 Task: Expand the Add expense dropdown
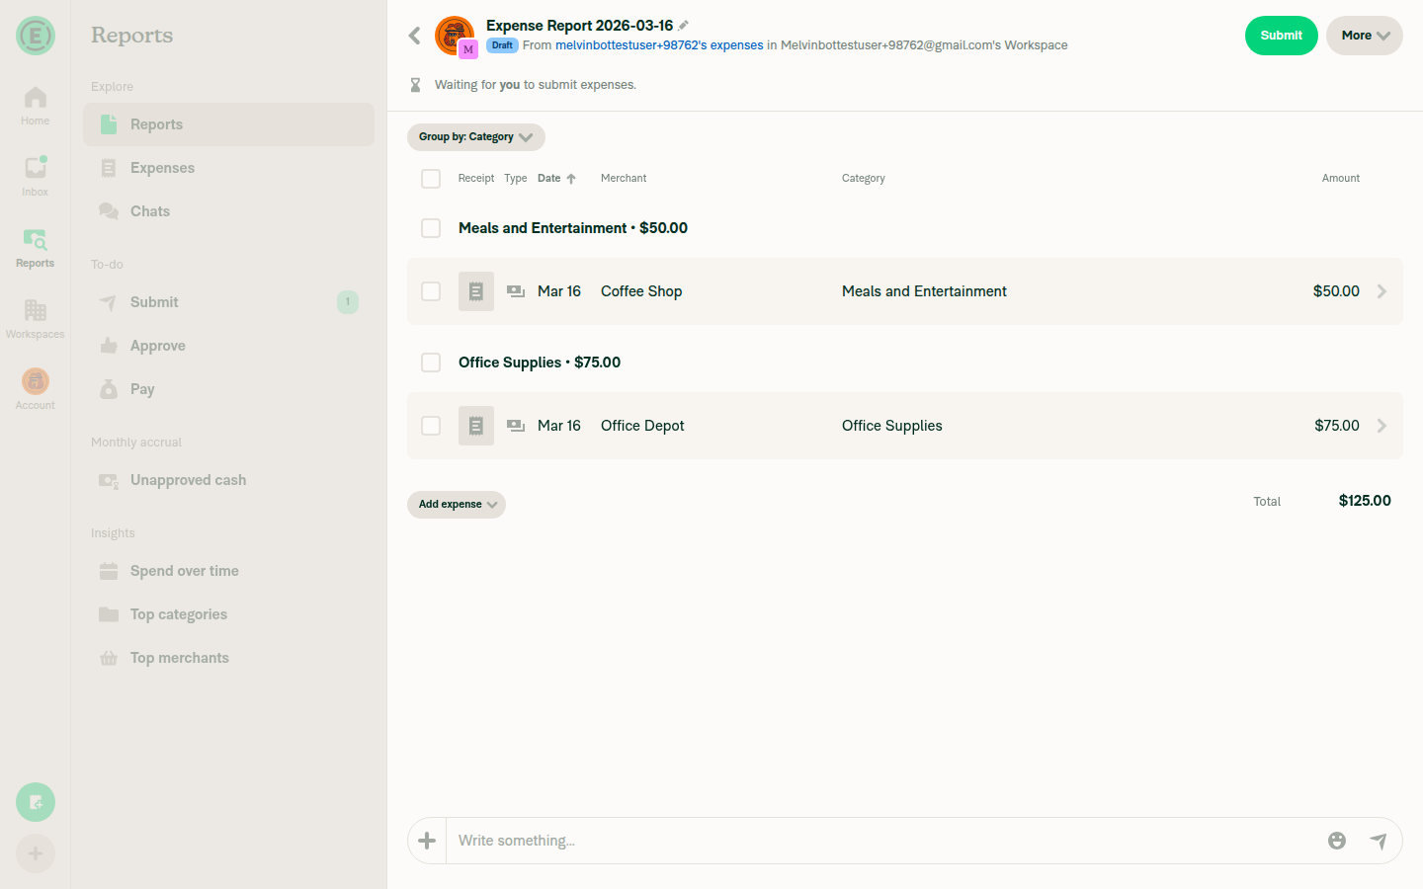[x=456, y=505]
